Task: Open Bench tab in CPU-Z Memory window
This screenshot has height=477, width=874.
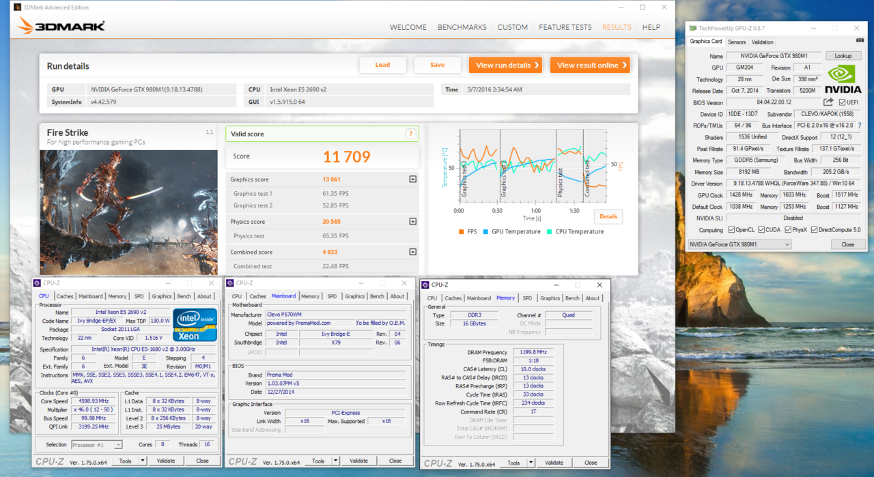Action: (x=572, y=298)
